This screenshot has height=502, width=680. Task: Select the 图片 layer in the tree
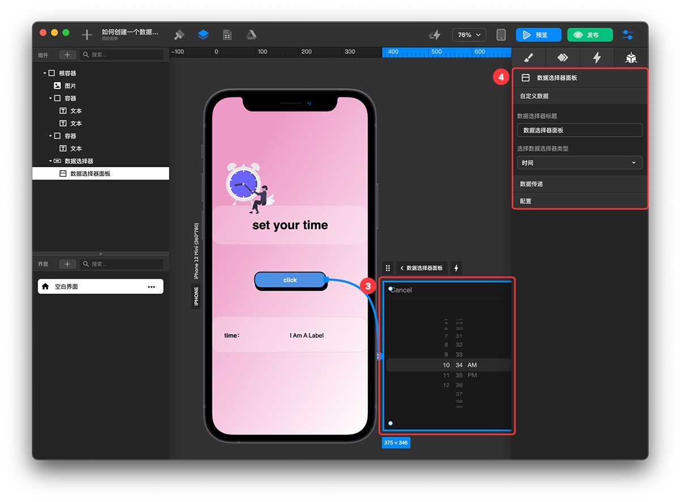point(70,86)
